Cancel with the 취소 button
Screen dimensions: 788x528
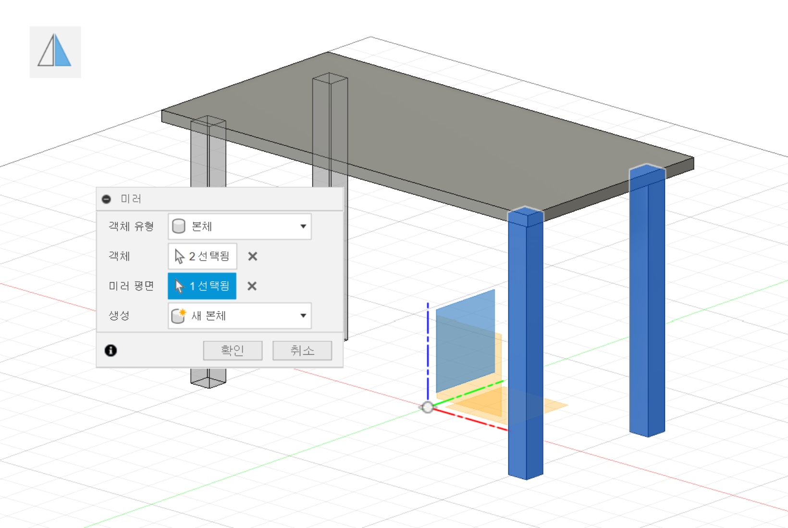pos(302,350)
